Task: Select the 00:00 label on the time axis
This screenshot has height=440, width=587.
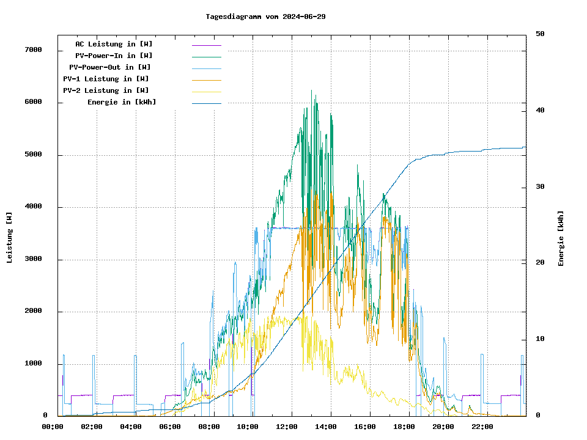Action: point(53,427)
